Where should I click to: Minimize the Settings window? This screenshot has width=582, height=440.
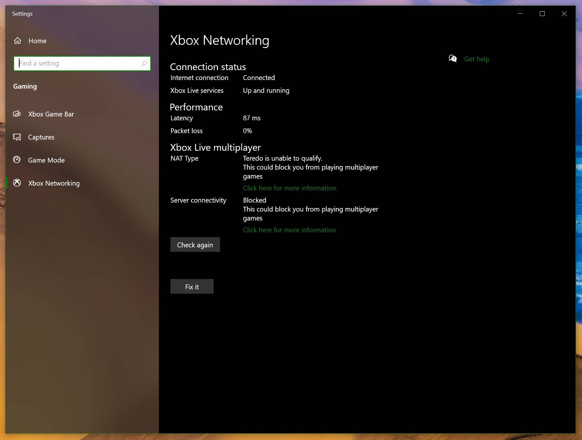tap(520, 14)
